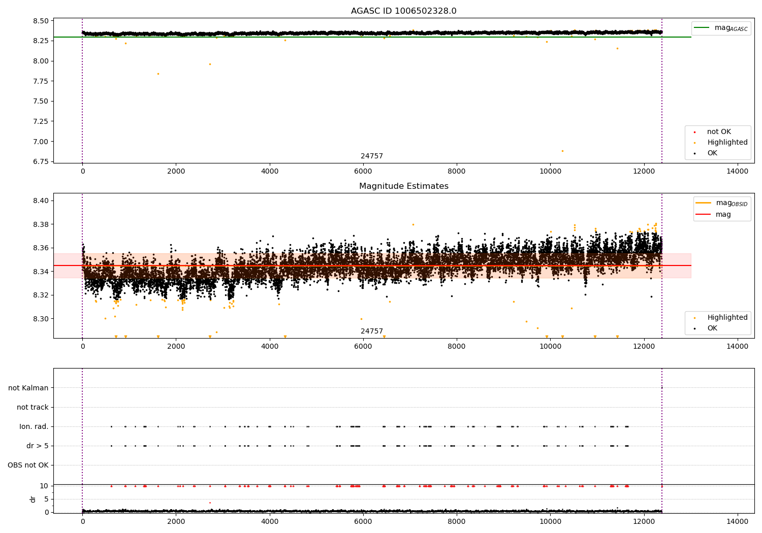762x533 pixels.
Task: Click the 8.34 tick label on middle plot
Action: (40, 272)
